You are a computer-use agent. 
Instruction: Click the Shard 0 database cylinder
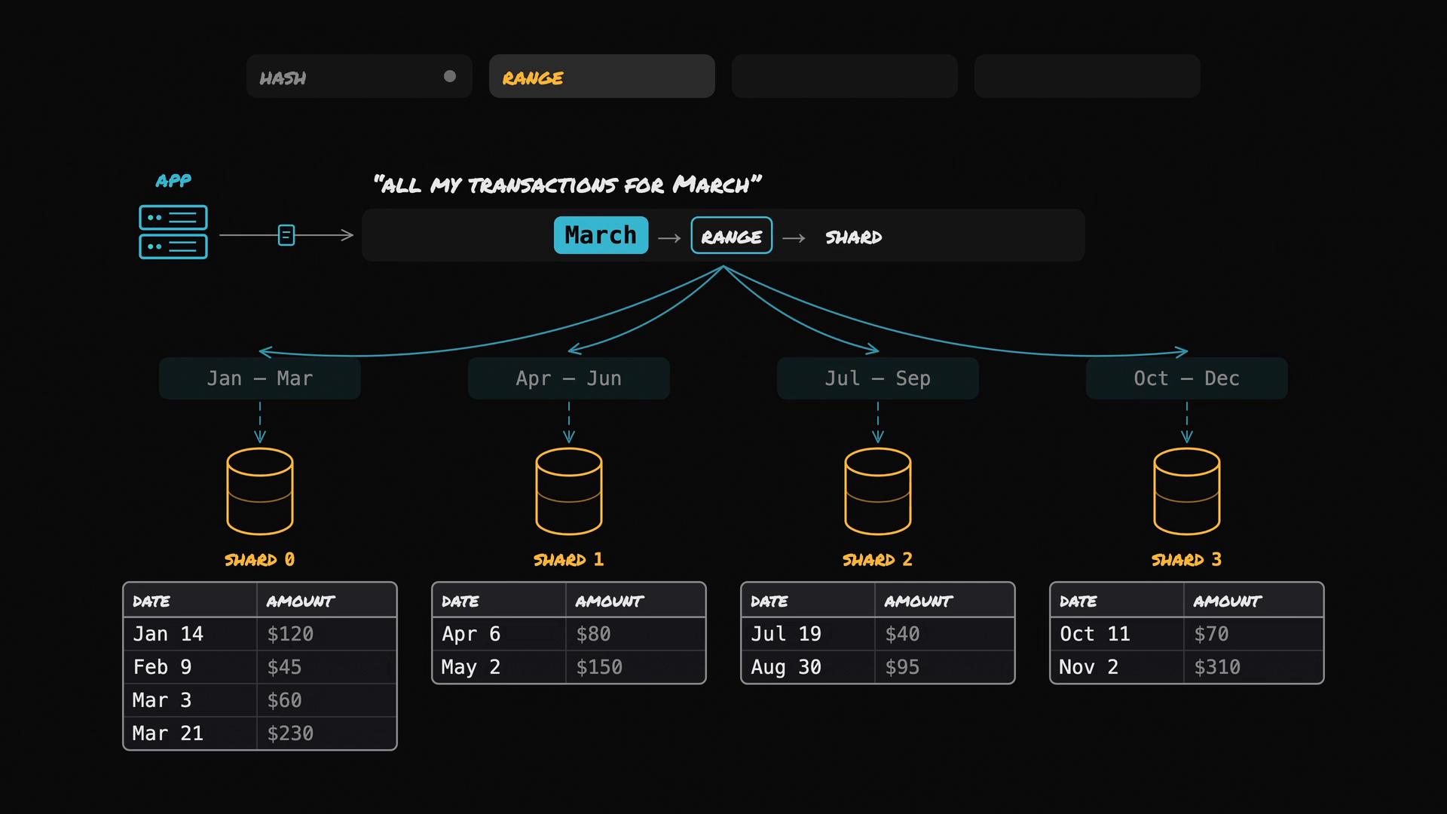pos(260,491)
